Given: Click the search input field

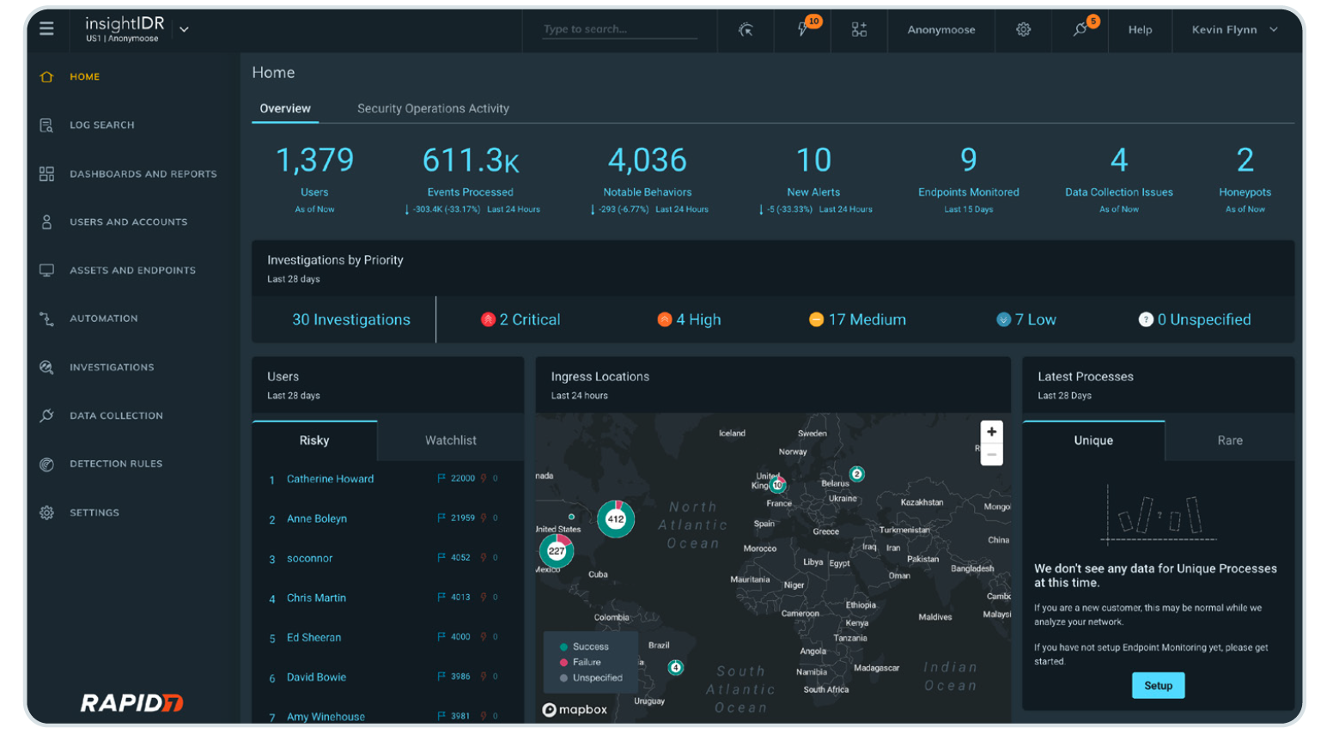Looking at the screenshot, I should [x=619, y=29].
